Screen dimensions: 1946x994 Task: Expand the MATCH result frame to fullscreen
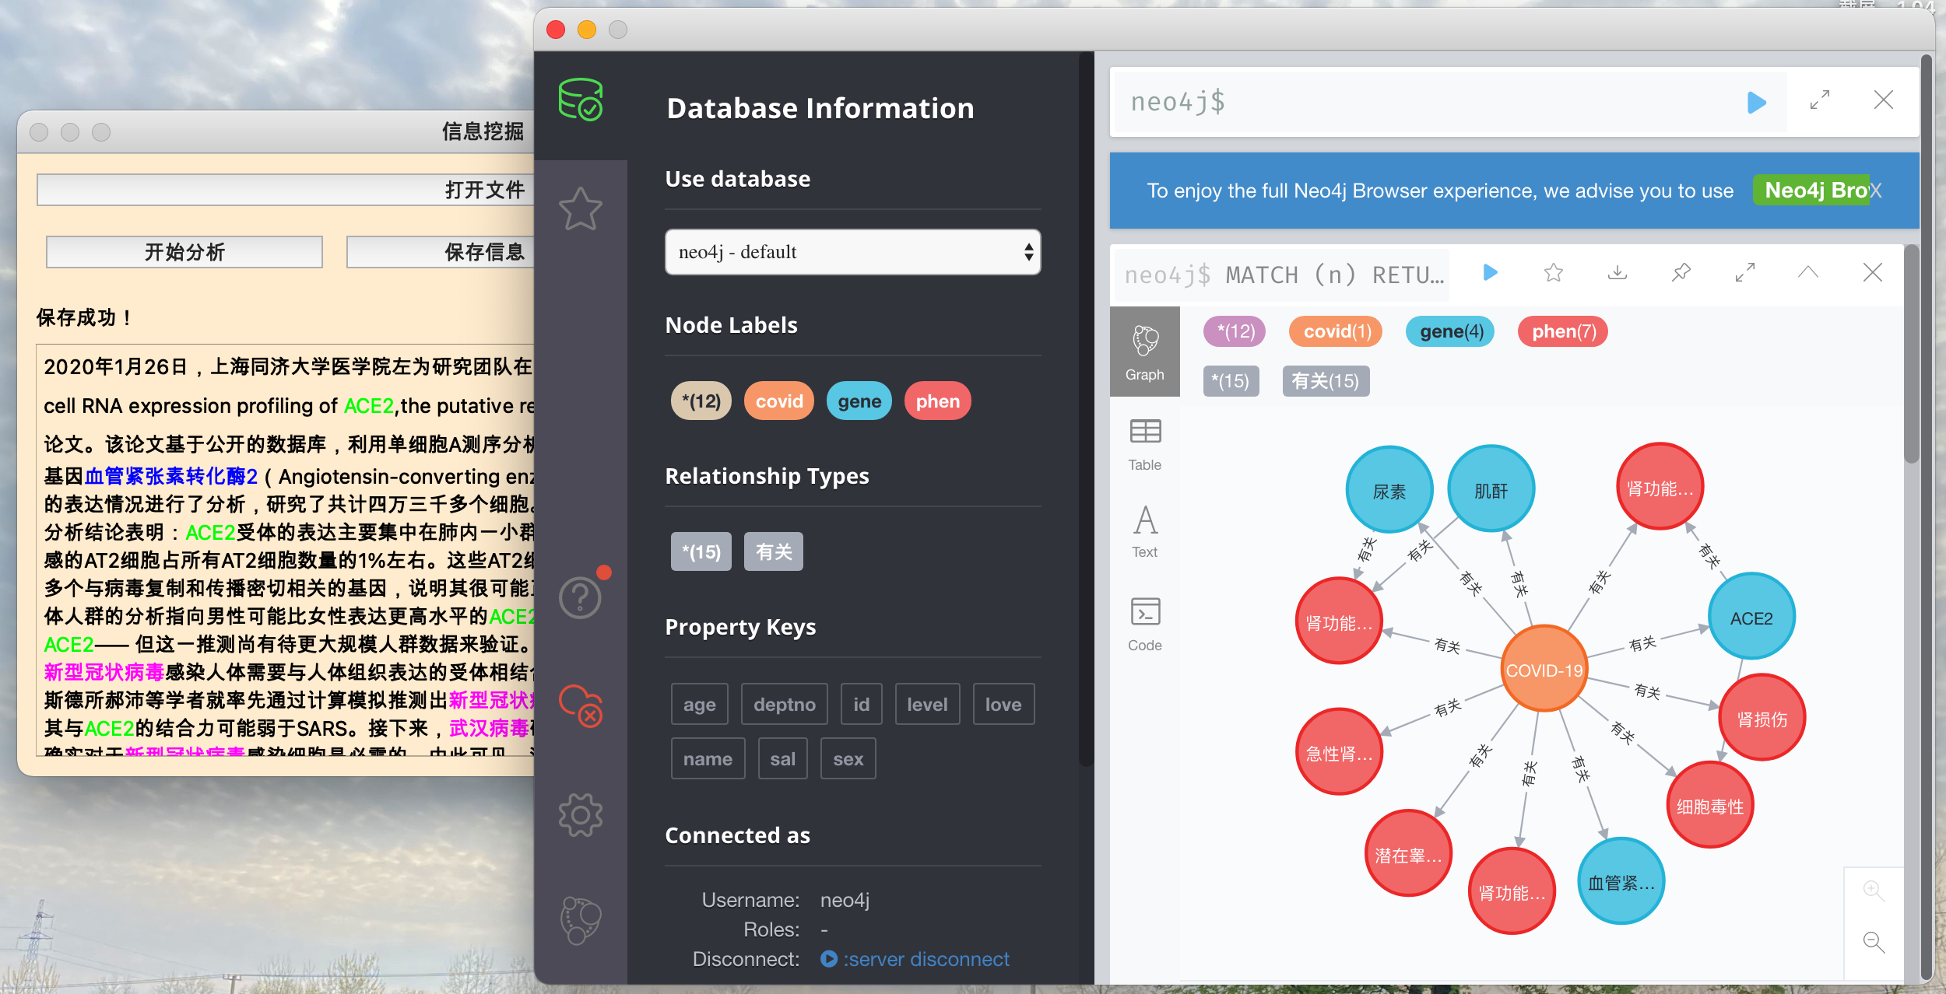coord(1744,272)
